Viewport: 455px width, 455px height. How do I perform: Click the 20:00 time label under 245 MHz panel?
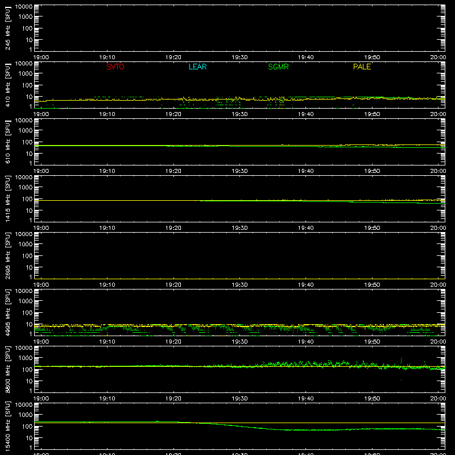pos(438,57)
